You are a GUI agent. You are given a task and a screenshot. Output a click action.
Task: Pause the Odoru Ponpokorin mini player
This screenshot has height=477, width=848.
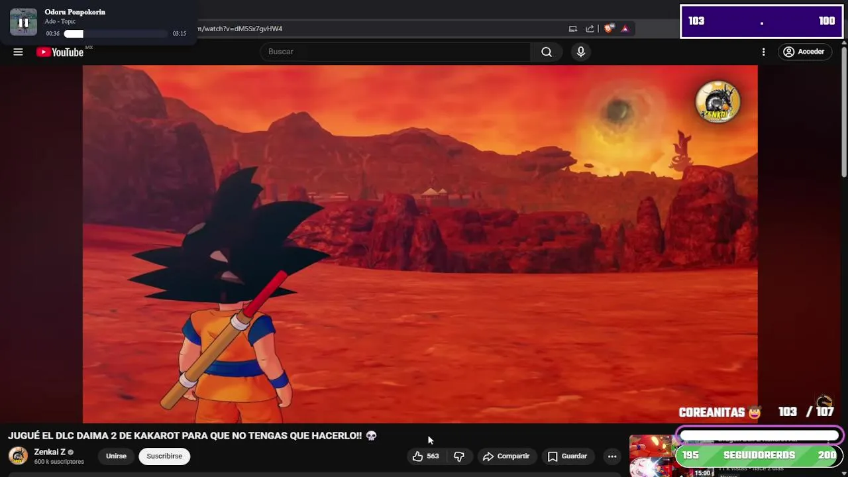tap(23, 22)
